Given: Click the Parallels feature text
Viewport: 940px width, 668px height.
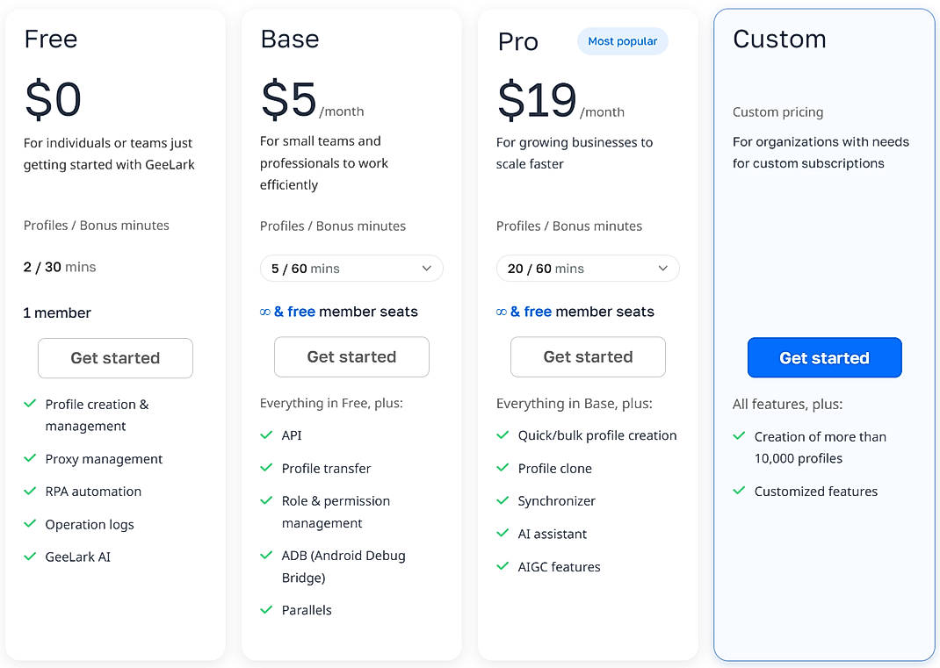Looking at the screenshot, I should pos(307,610).
